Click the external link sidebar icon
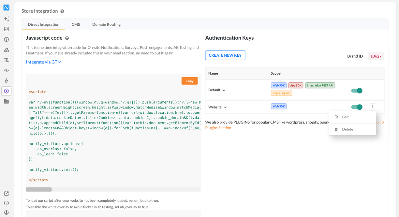The height and width of the screenshot is (217, 399). [x=7, y=194]
